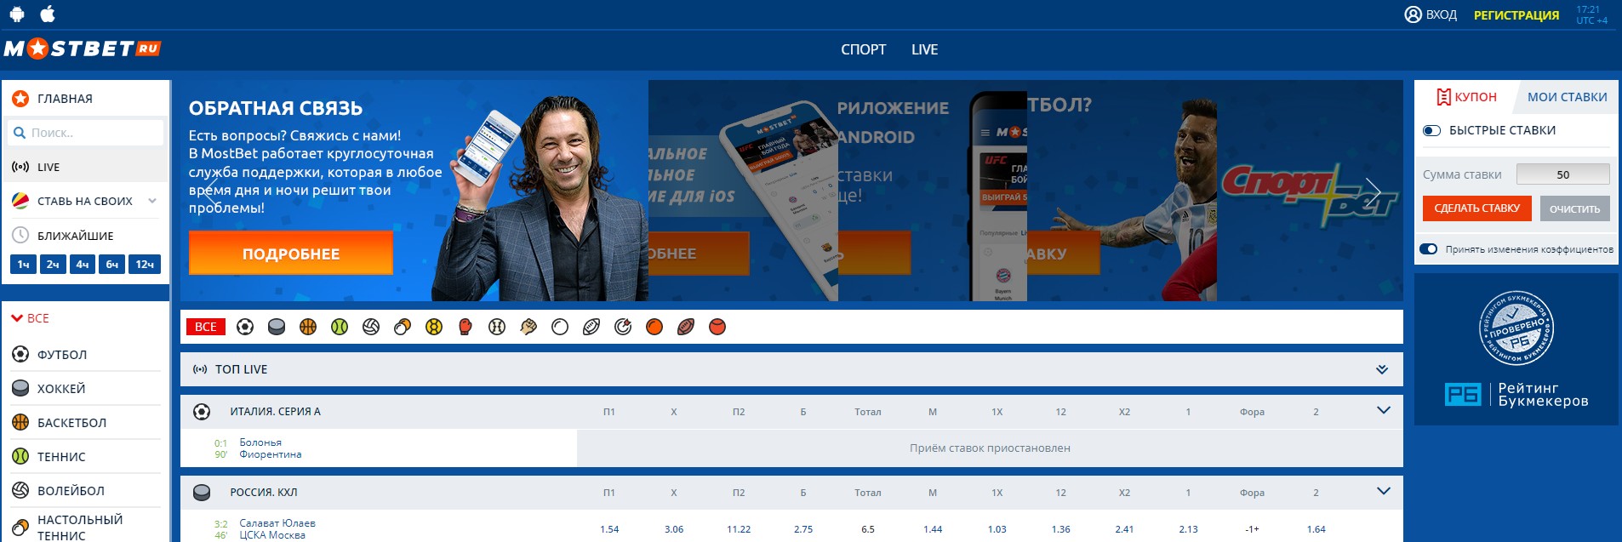Viewport: 1622px width, 542px height.
Task: Click the Android app icon
Action: pyautogui.click(x=17, y=14)
